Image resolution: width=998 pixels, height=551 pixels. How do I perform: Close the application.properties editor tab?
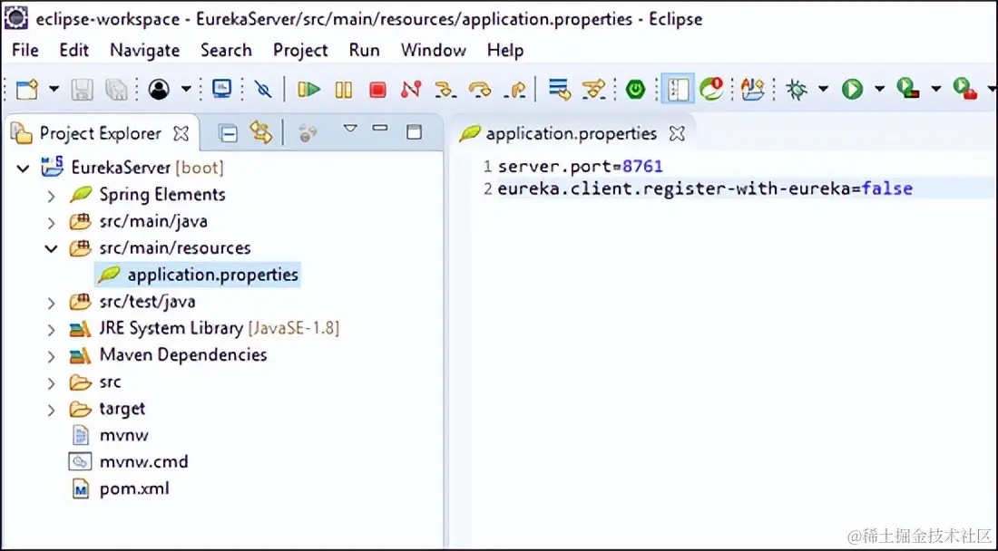point(677,133)
